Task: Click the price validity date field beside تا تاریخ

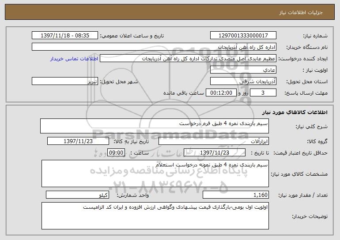Action: 215,153
